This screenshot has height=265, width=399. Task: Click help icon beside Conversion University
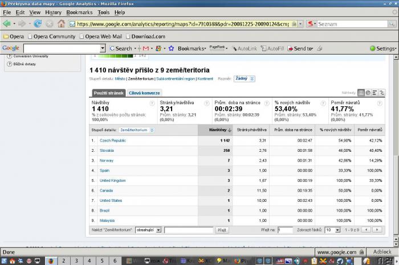point(10,56)
